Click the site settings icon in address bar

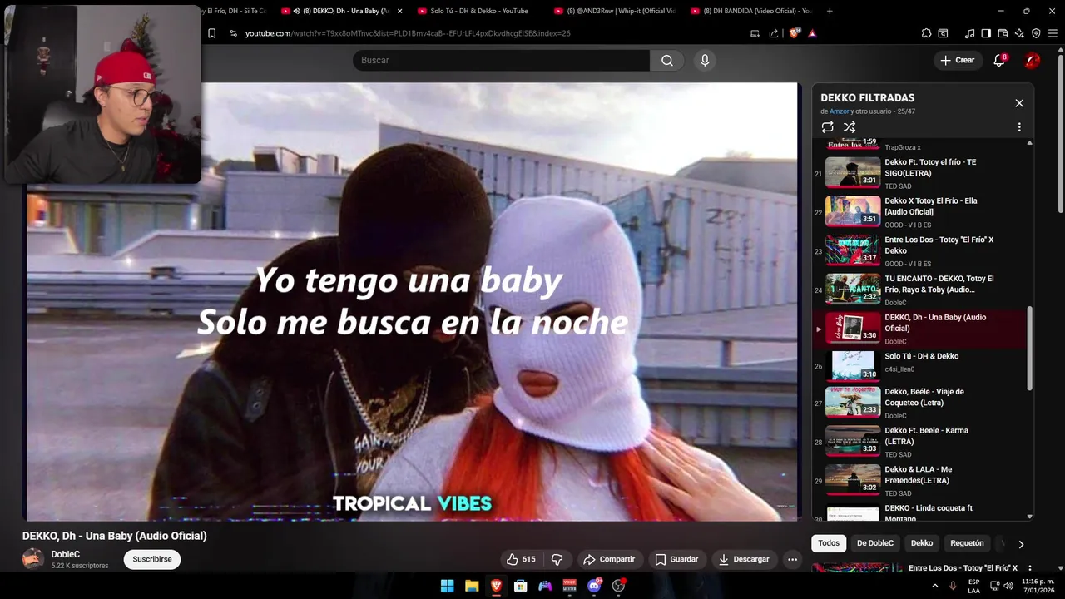[233, 33]
